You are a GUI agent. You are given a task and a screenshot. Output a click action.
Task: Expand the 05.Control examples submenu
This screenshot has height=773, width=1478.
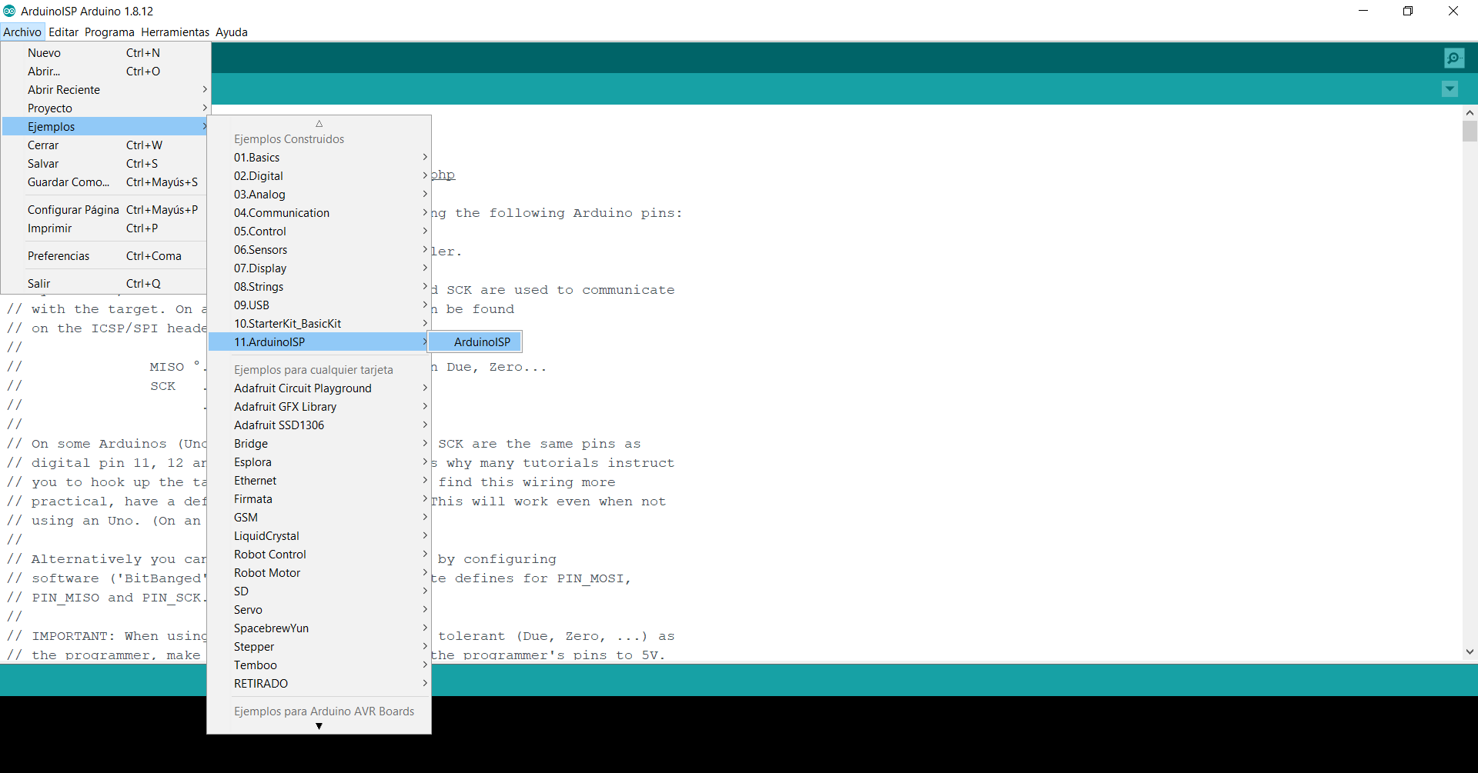point(319,232)
